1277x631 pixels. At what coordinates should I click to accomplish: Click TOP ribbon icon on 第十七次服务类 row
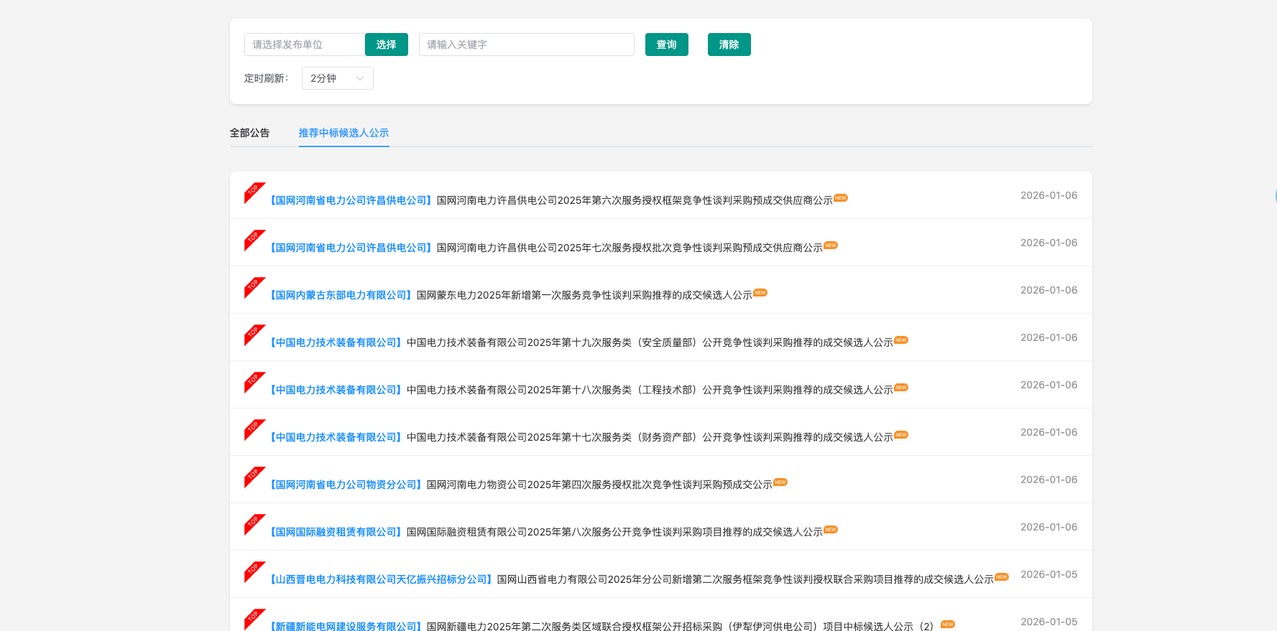254,429
